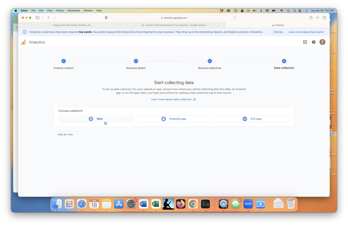Click the Business details step checkmark
Viewport: 348px width, 226px height.
click(136, 61)
